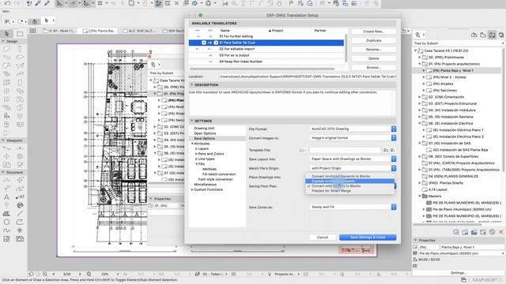Screen dimensions: 506x284
Task: Choose Convert Archicad Elements to Blocks option
Action: point(349,177)
